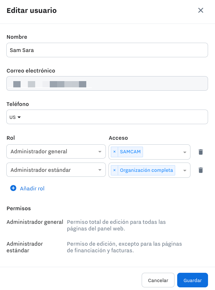Click the Cancelar button
Viewport: 215px width, 290px height.
coord(158,280)
